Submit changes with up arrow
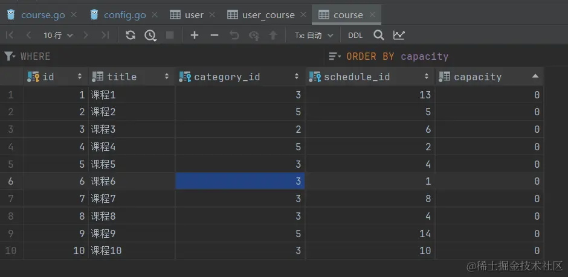The image size is (568, 277). coord(273,35)
